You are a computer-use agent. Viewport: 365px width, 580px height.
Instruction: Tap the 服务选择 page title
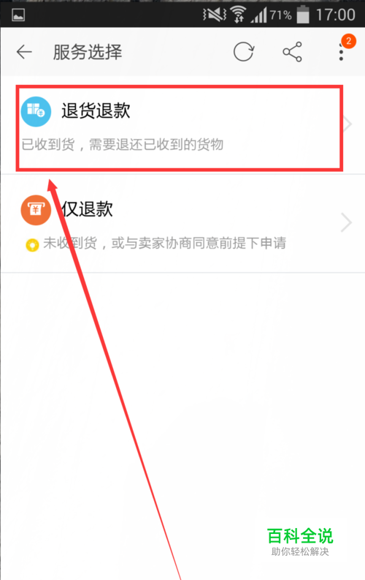click(x=88, y=52)
